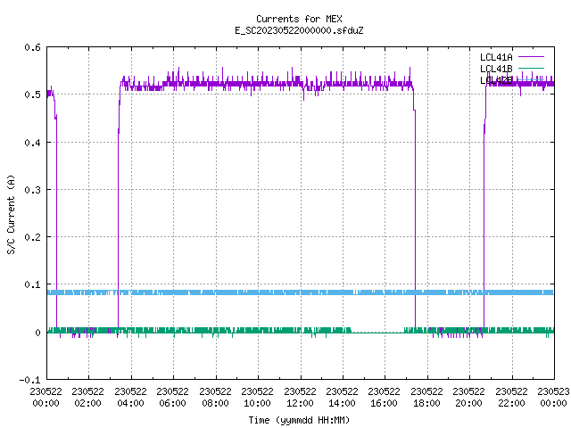Viewport: 571px width, 428px height.
Task: Click the light blue LCL42B trace near 0.08 A
Action: 301,292
